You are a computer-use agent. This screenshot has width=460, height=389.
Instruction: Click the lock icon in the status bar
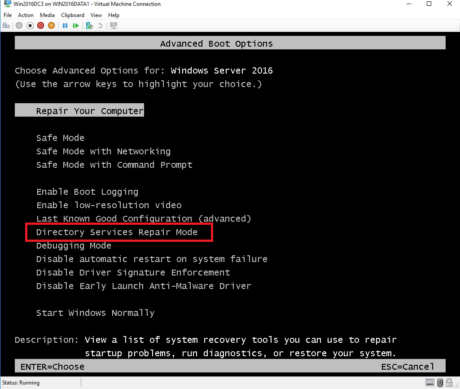(449, 382)
